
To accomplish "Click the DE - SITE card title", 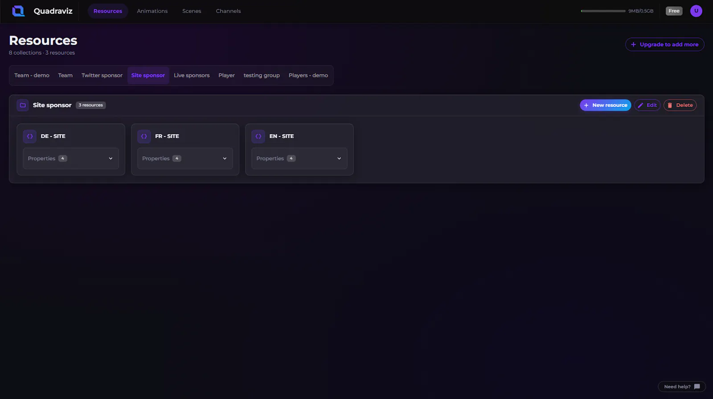I will coord(53,136).
